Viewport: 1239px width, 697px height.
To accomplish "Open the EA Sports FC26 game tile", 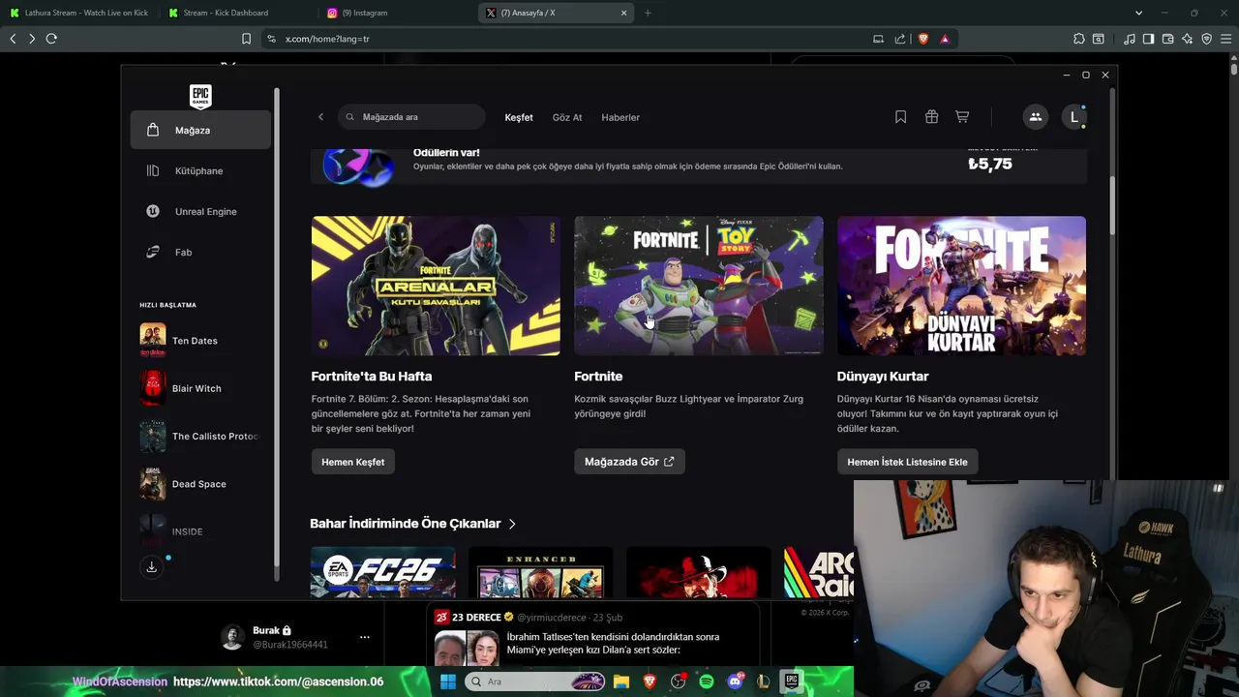I will click(383, 572).
